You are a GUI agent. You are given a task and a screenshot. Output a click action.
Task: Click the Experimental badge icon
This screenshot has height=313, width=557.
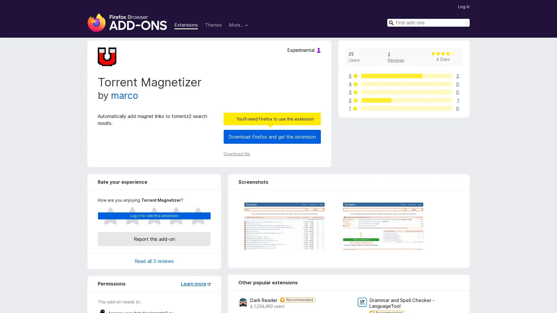point(319,50)
